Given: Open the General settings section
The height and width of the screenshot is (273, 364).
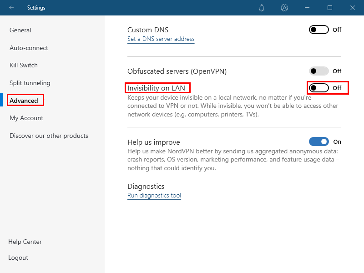Looking at the screenshot, I should coord(20,30).
